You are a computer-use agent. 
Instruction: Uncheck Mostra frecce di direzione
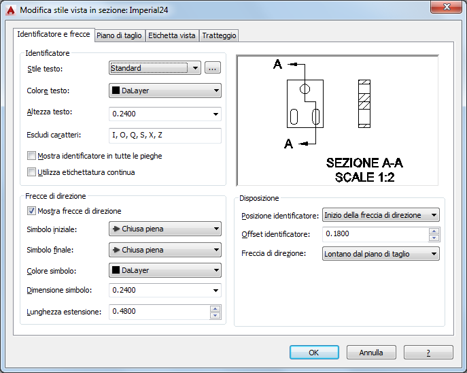[x=31, y=211]
